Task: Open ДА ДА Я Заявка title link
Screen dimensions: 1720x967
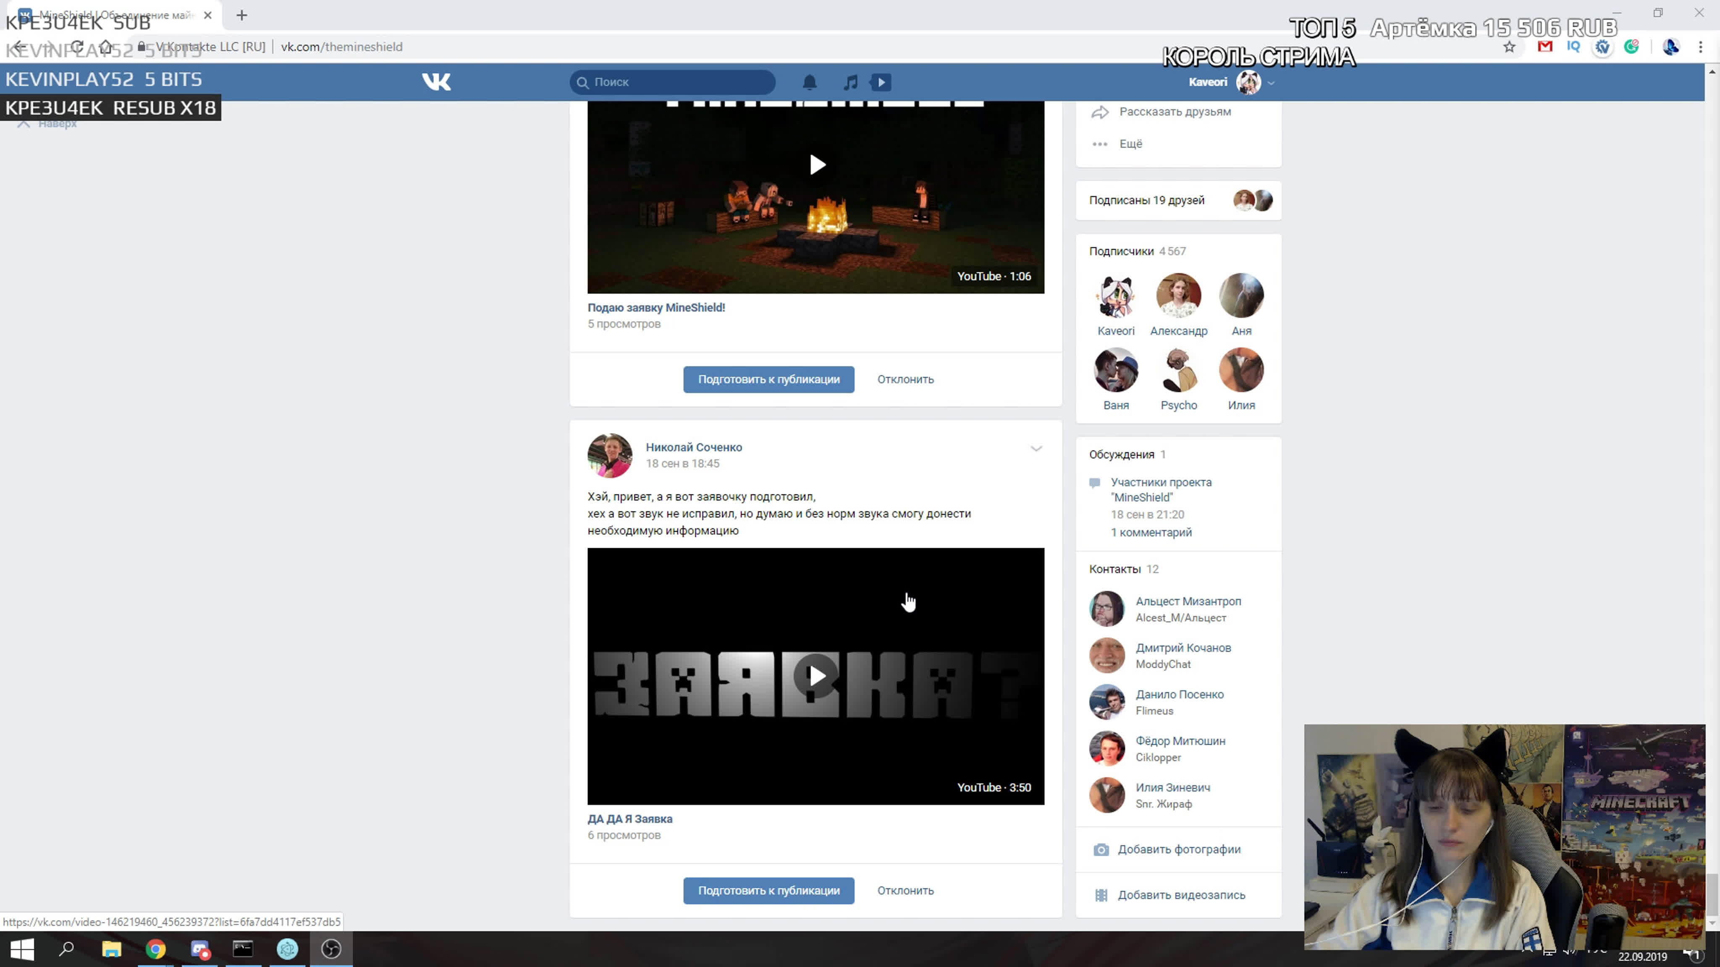Action: 629,819
